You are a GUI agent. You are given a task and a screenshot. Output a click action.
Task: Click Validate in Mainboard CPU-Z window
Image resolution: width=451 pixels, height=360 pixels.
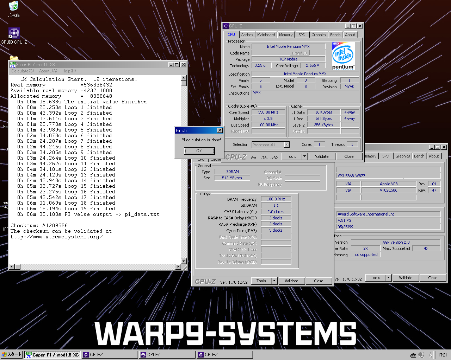point(406,278)
